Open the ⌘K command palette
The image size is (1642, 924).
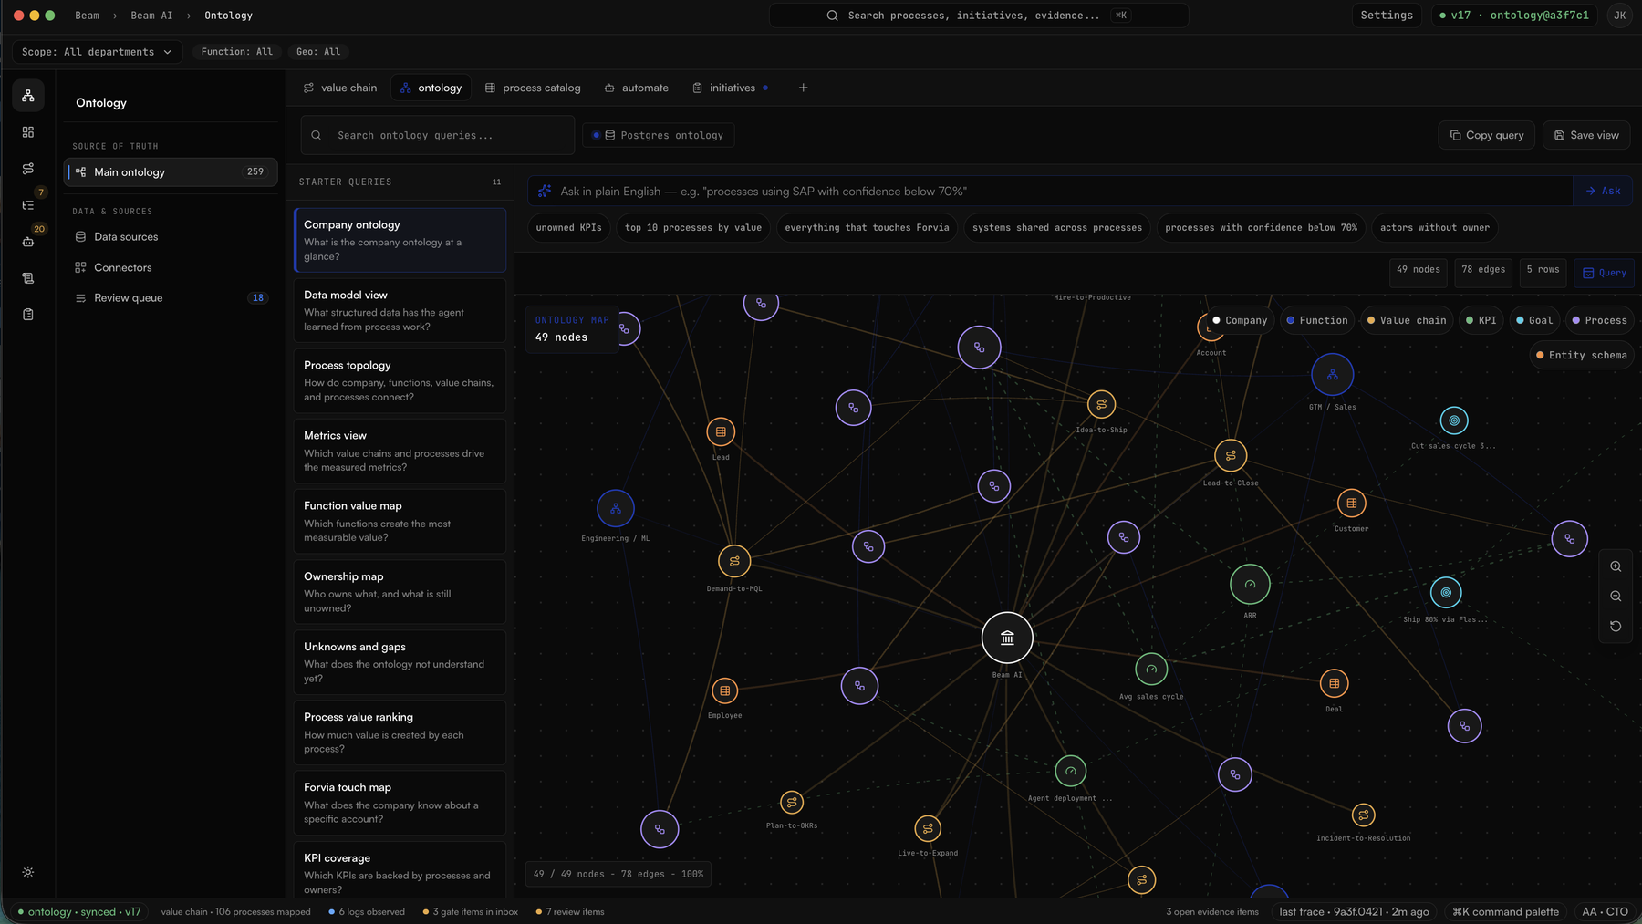click(1505, 911)
